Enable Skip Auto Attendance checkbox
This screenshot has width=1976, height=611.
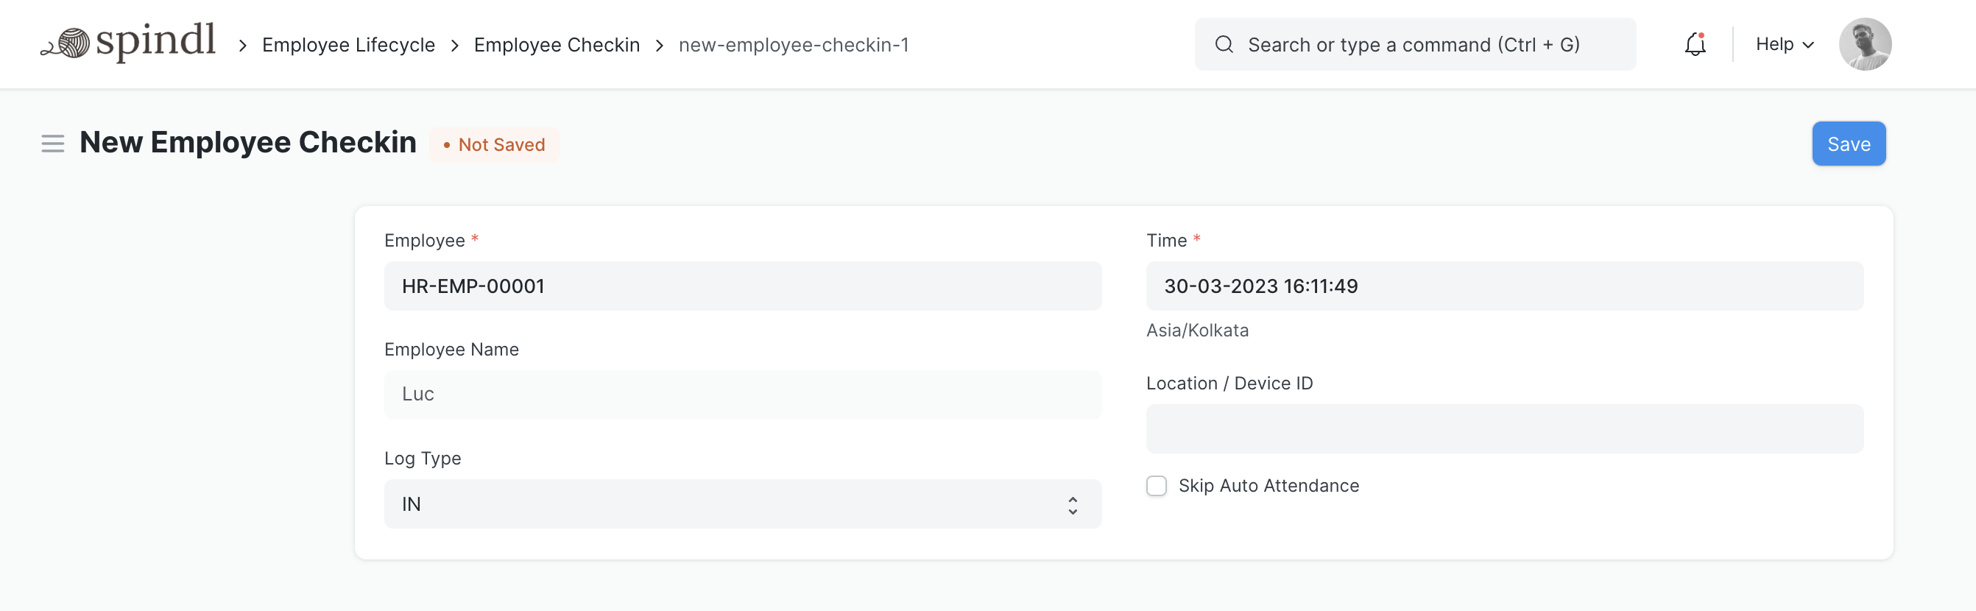click(1156, 485)
